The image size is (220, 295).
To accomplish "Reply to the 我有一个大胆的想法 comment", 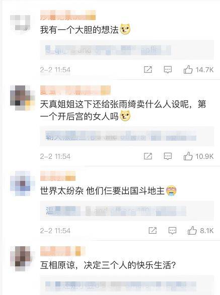I will (x=168, y=70).
